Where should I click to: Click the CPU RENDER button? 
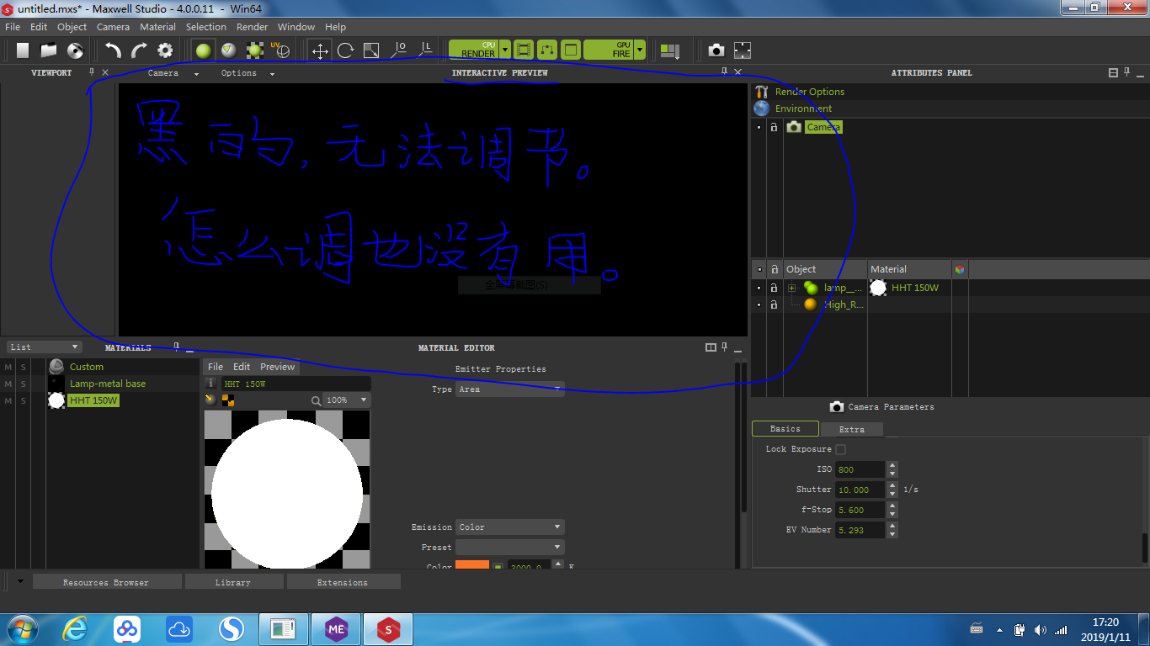475,50
